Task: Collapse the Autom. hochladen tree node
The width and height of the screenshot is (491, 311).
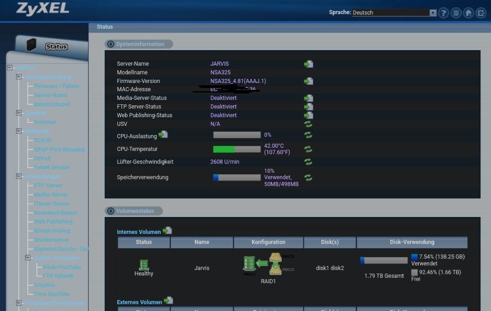Action: coord(28,258)
